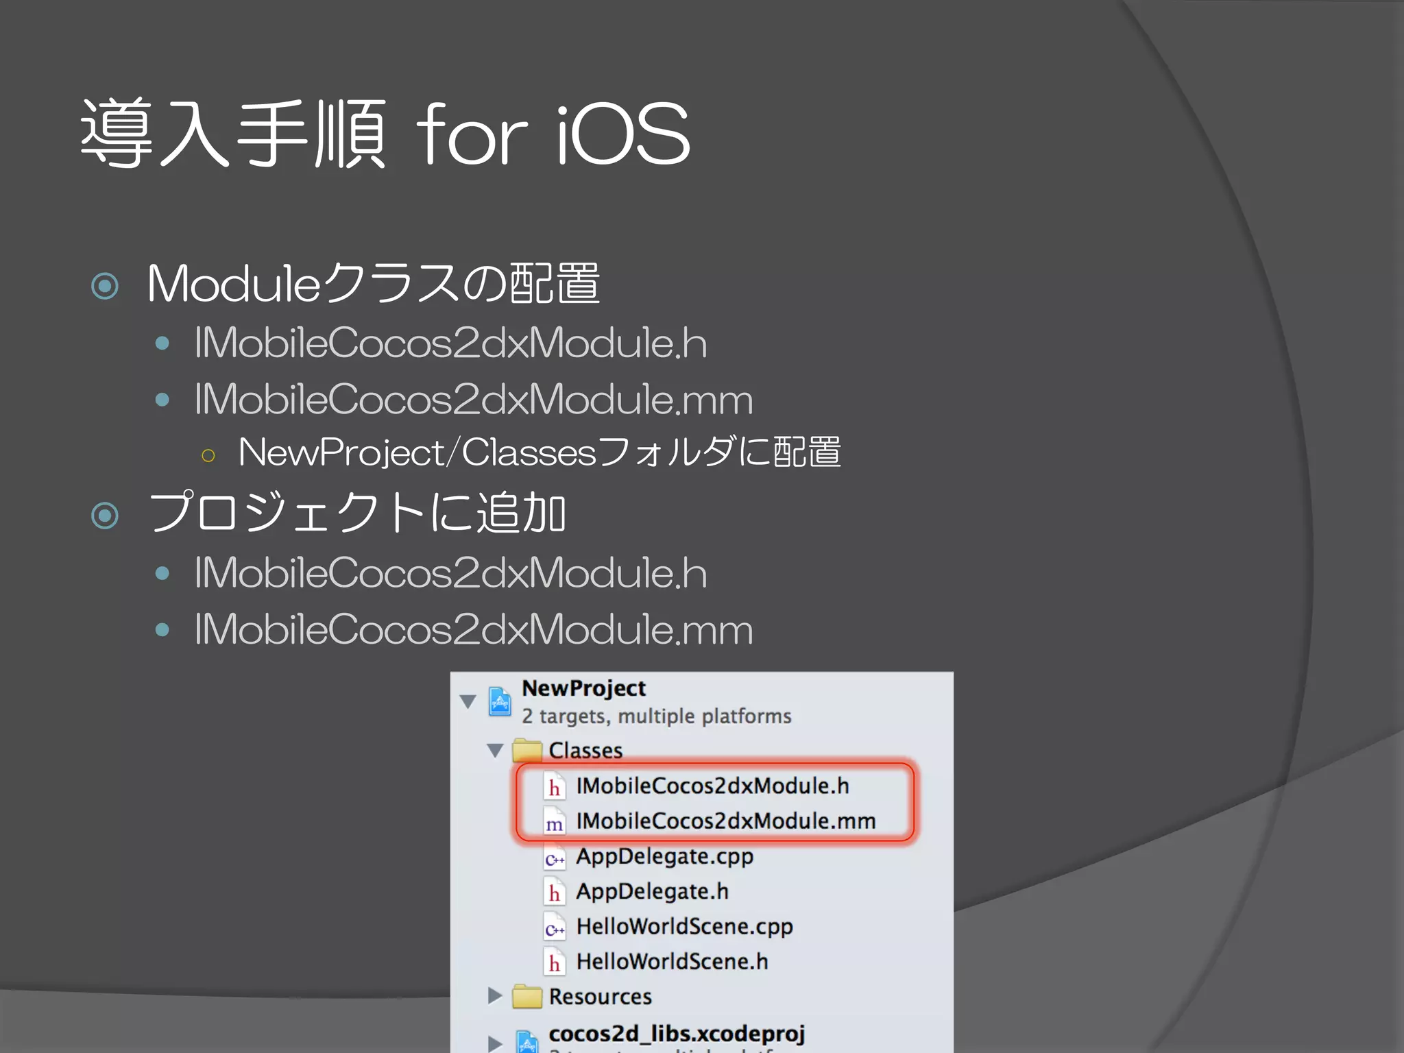Select AppDelegate.cpp in the navigator
The image size is (1404, 1053).
(664, 856)
